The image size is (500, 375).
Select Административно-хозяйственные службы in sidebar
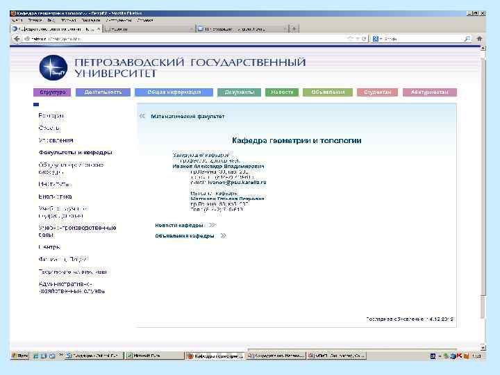click(x=72, y=287)
